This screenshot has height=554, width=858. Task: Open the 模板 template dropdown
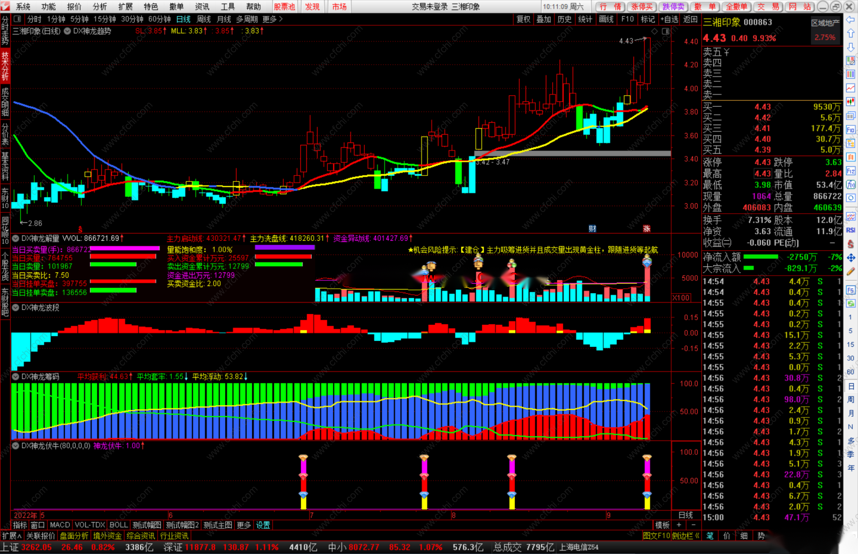pyautogui.click(x=662, y=525)
